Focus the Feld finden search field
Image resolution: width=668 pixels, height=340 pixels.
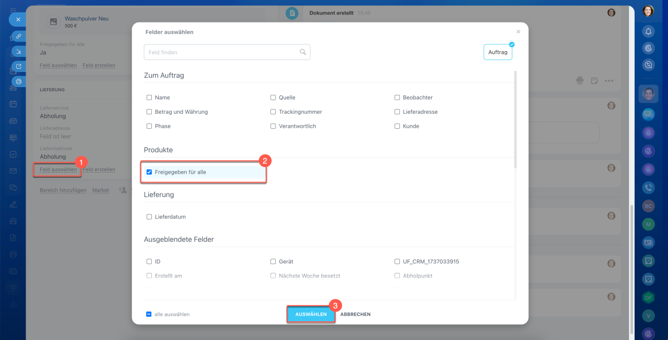point(227,52)
